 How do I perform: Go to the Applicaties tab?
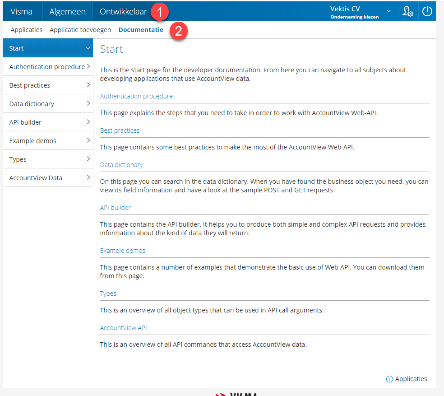(26, 30)
